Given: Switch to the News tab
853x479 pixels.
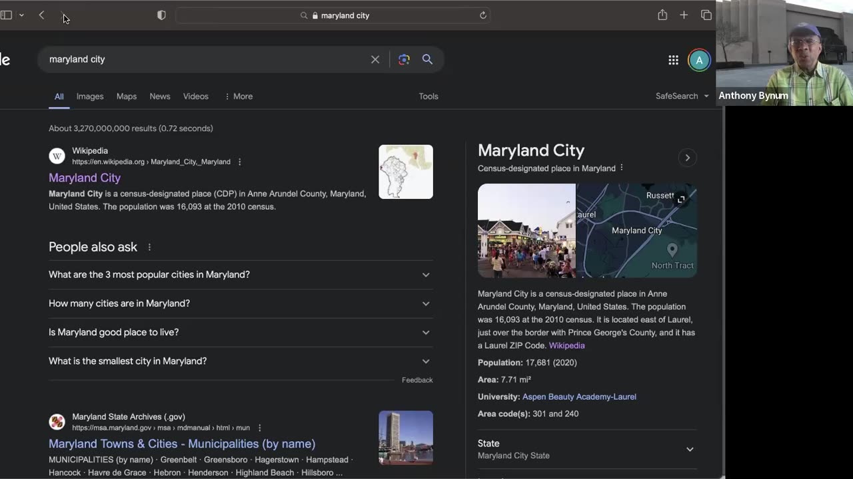Looking at the screenshot, I should tap(160, 96).
